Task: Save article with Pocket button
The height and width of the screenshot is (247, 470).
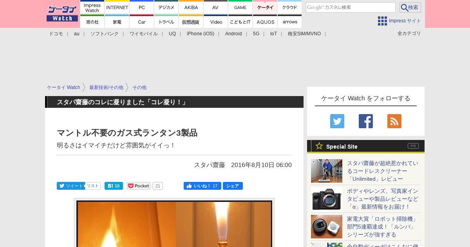Action: (139, 186)
